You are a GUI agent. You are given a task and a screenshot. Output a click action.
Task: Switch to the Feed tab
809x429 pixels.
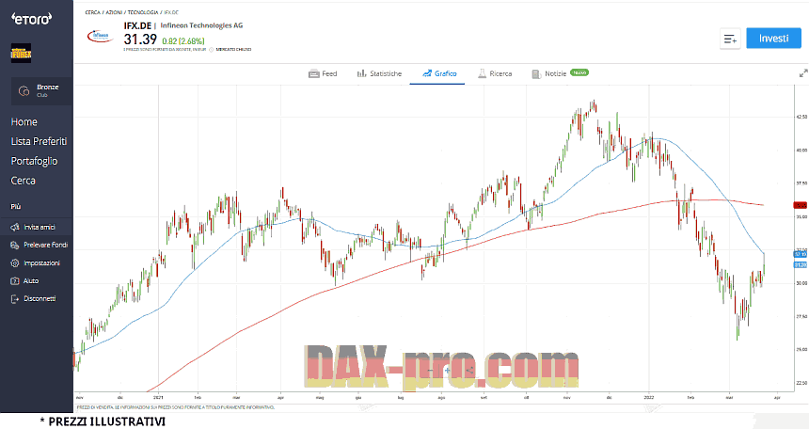click(x=323, y=73)
